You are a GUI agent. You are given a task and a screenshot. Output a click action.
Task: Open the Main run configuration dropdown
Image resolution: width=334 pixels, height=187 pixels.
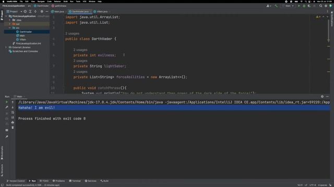(288, 6)
